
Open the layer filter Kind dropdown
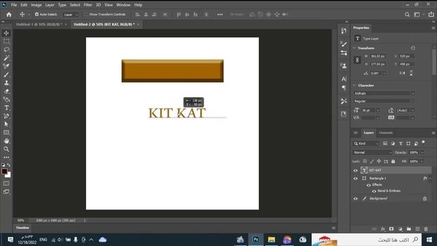(x=366, y=143)
